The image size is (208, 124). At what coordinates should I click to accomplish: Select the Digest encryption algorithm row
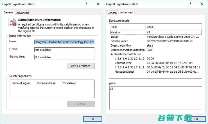click(x=156, y=50)
